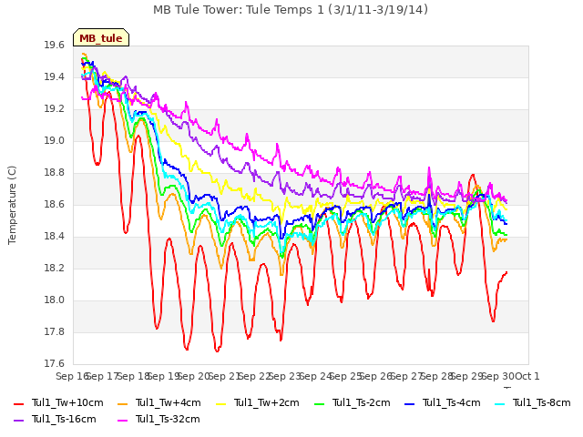Click the green Tul1_Ts-2cm legend swatch
Viewport: 583px width, 437px height.
tap(319, 404)
